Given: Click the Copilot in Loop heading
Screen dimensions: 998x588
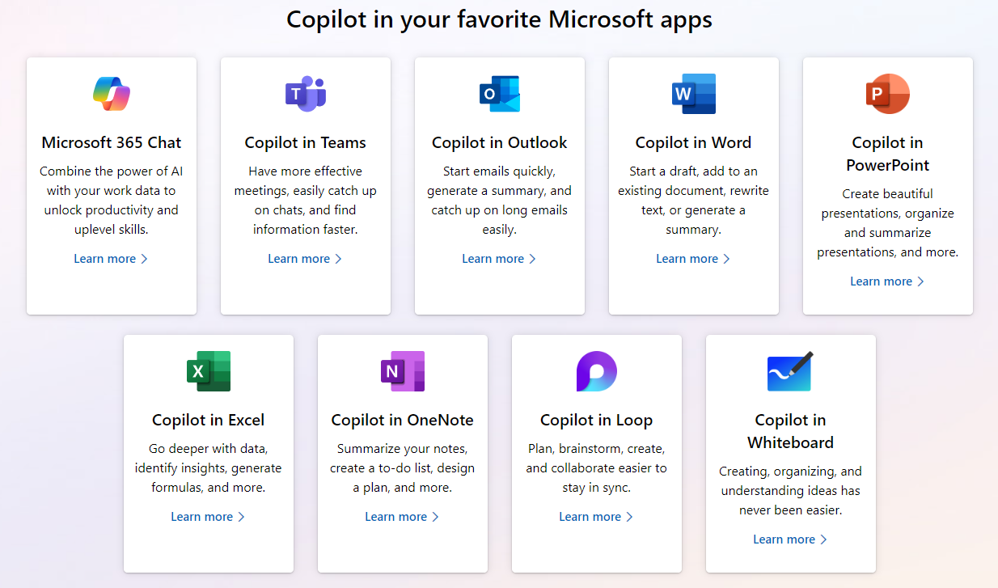Looking at the screenshot, I should click(597, 421).
